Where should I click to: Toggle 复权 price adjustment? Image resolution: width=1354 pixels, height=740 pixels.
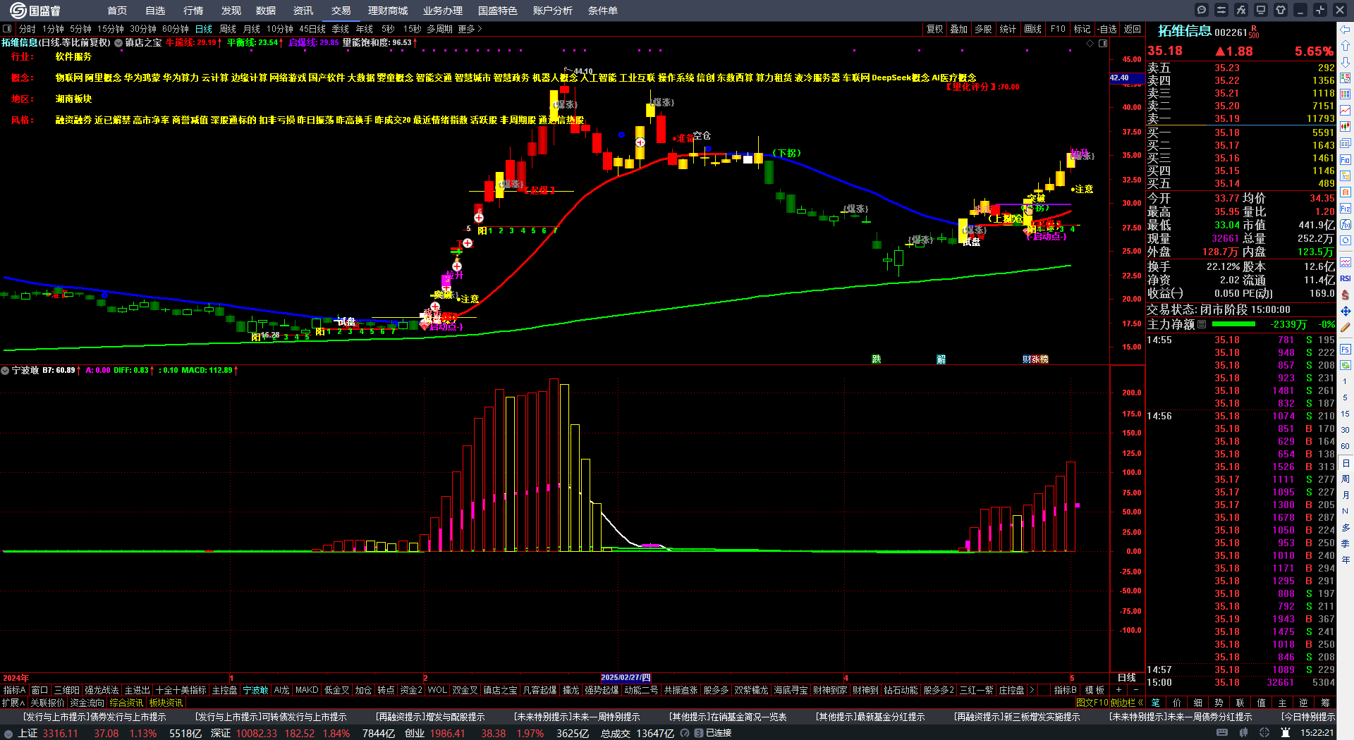(934, 29)
